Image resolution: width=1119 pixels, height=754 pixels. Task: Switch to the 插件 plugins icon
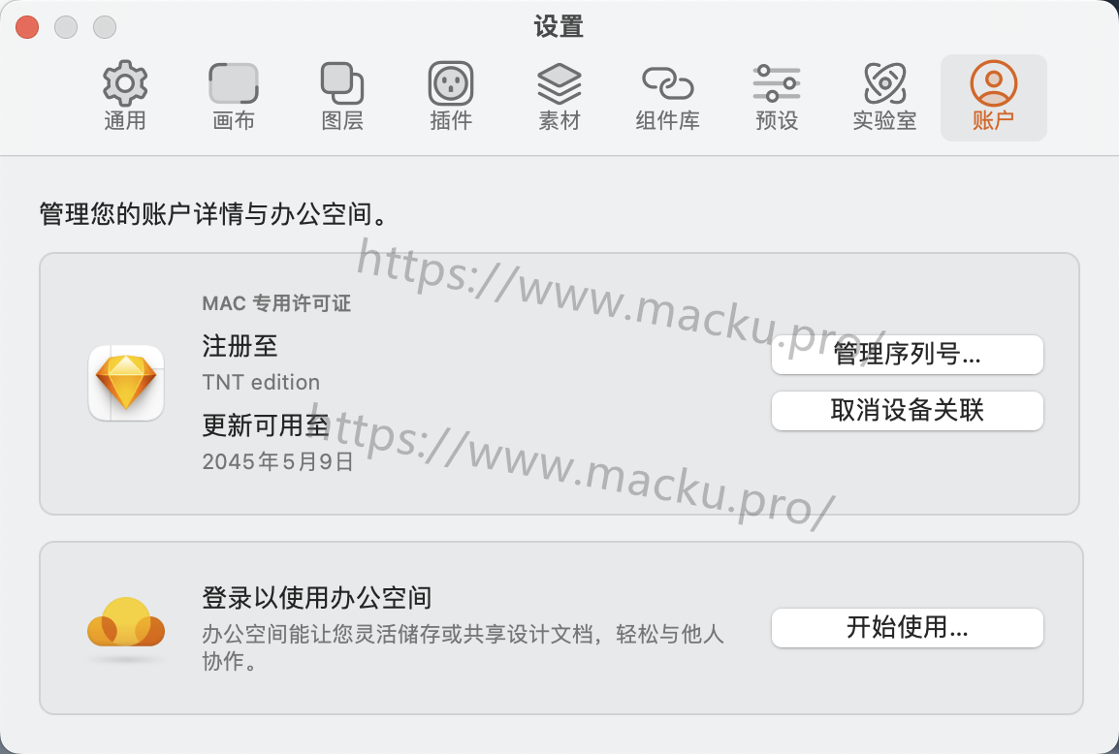[451, 83]
